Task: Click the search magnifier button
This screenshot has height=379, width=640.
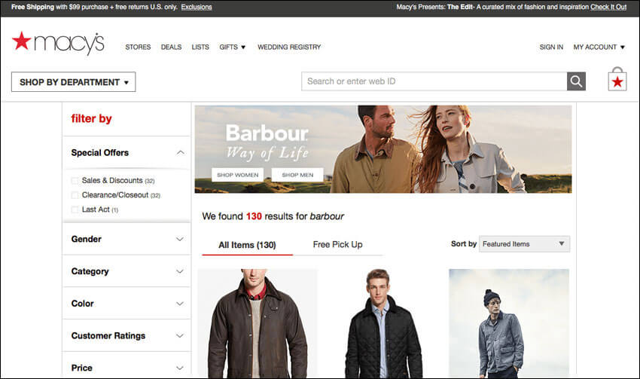Action: [576, 81]
